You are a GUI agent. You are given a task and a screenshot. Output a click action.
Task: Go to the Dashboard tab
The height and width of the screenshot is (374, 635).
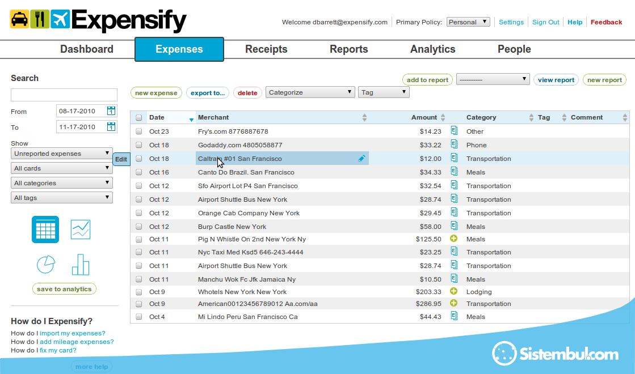point(87,49)
